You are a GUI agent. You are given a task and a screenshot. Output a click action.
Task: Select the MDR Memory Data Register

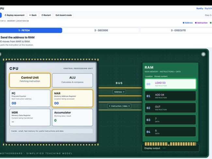tap(30, 118)
